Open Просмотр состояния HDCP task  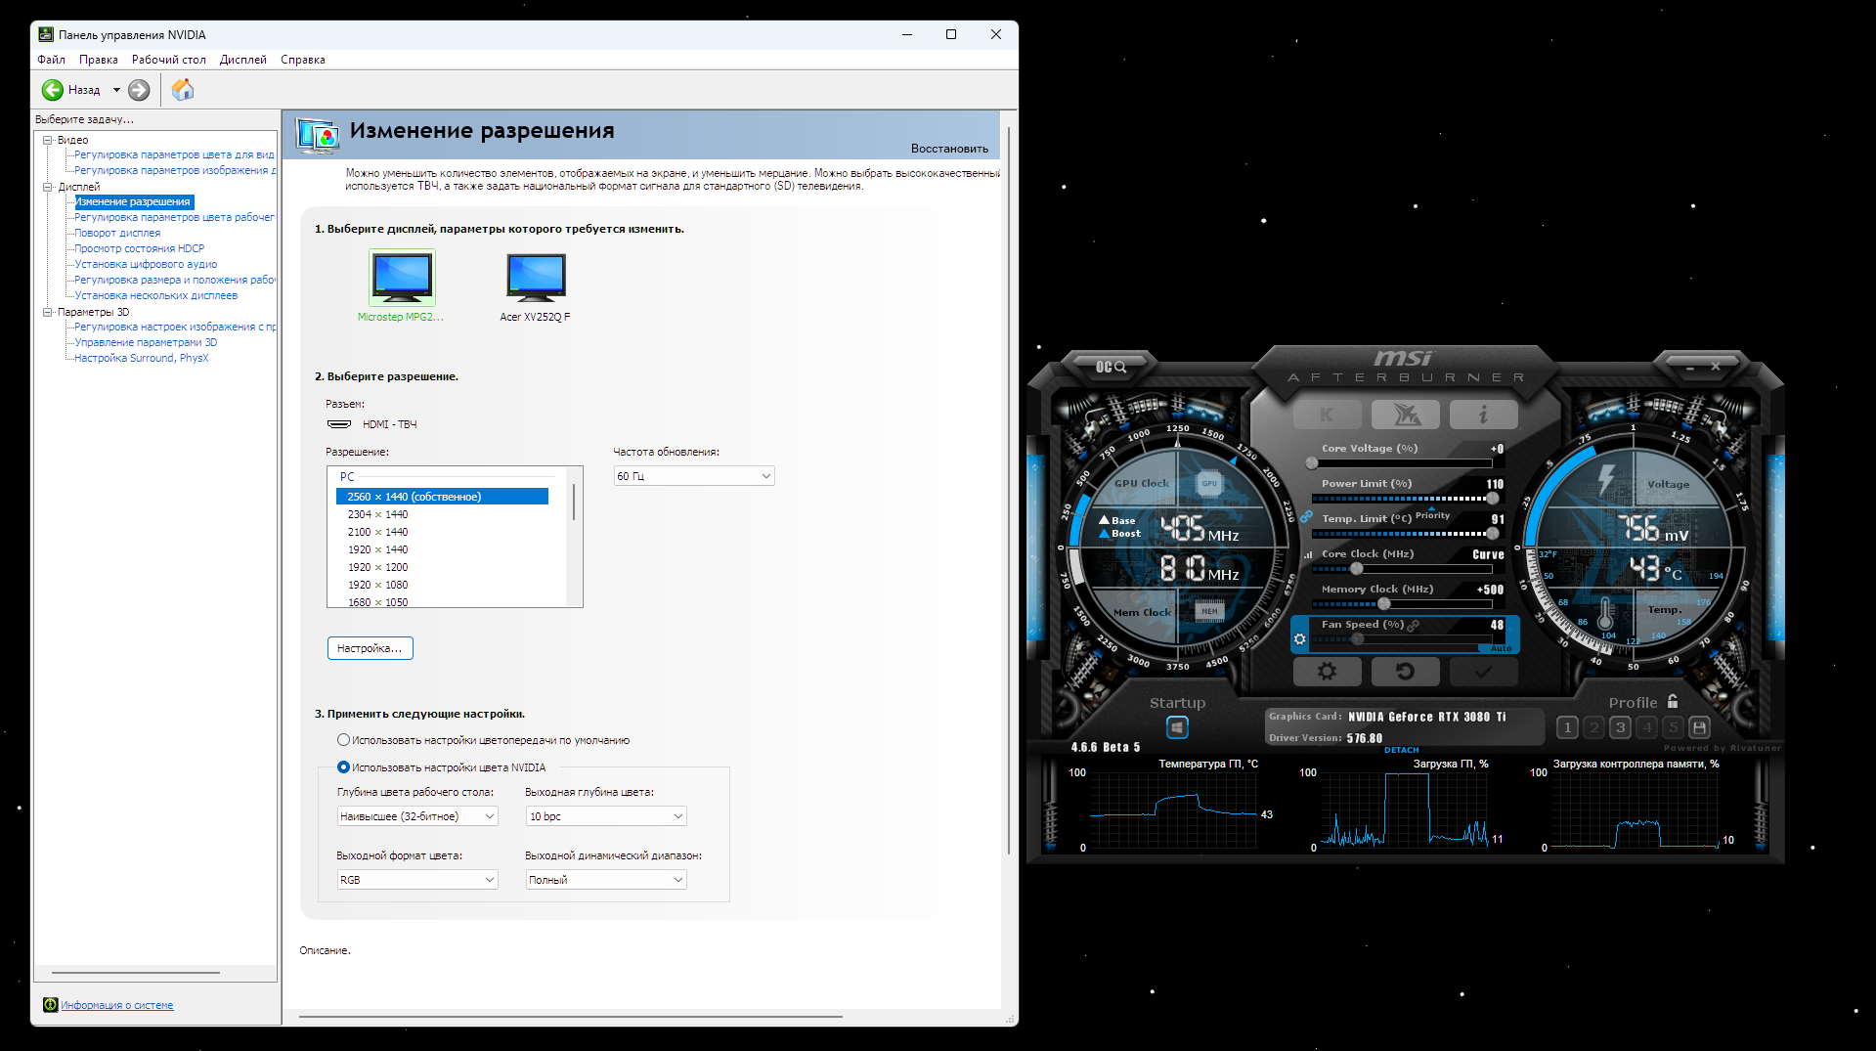tap(140, 248)
